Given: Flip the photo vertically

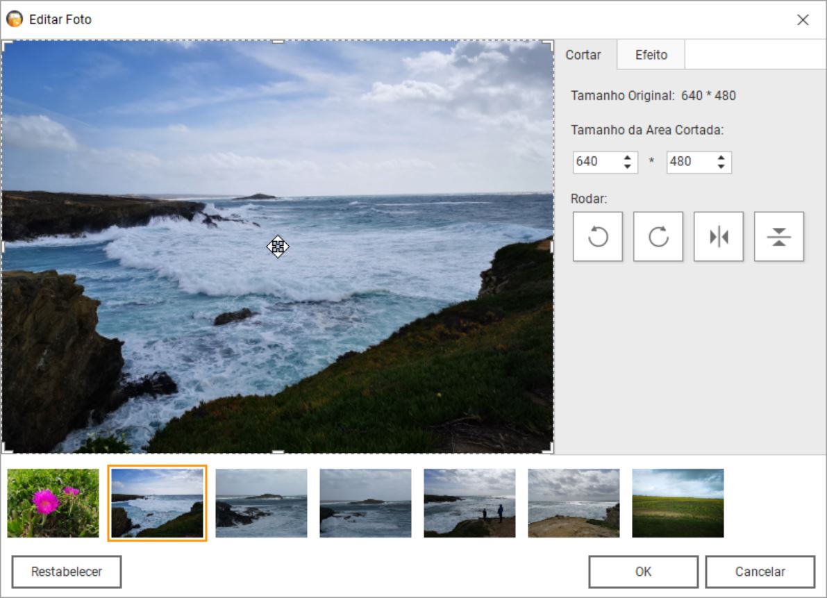Looking at the screenshot, I should pos(778,237).
